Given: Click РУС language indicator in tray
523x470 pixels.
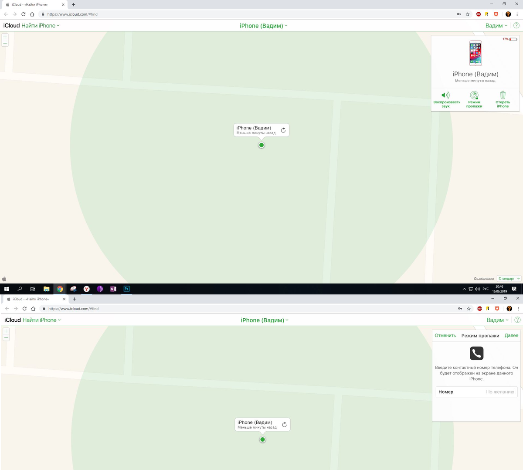Looking at the screenshot, I should click(x=486, y=289).
